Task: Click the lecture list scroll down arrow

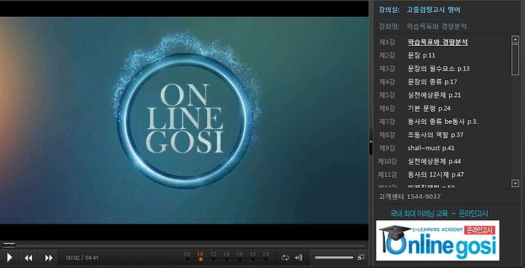Action: pyautogui.click(x=516, y=183)
